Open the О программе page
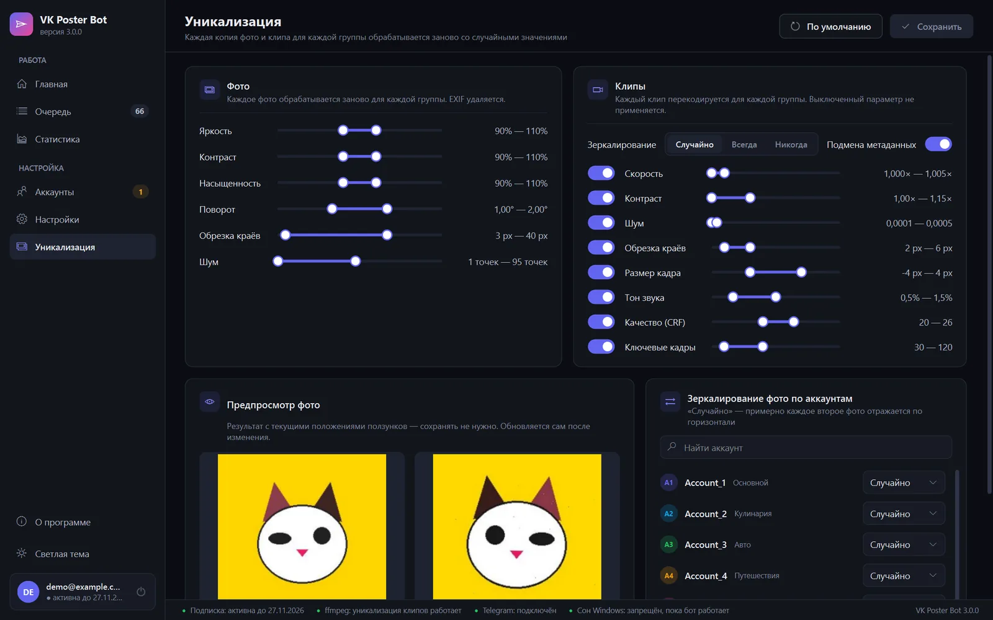This screenshot has width=993, height=620. pos(83,522)
